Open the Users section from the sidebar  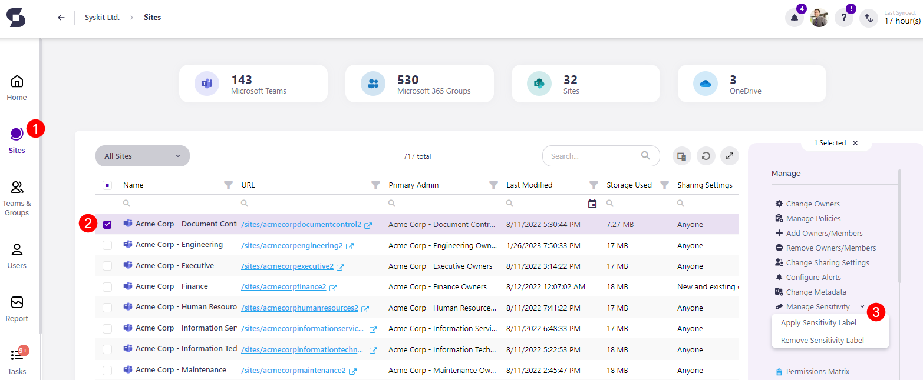pyautogui.click(x=16, y=256)
